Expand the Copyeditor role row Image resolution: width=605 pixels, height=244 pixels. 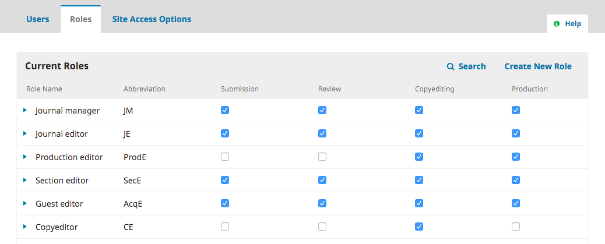(x=25, y=227)
